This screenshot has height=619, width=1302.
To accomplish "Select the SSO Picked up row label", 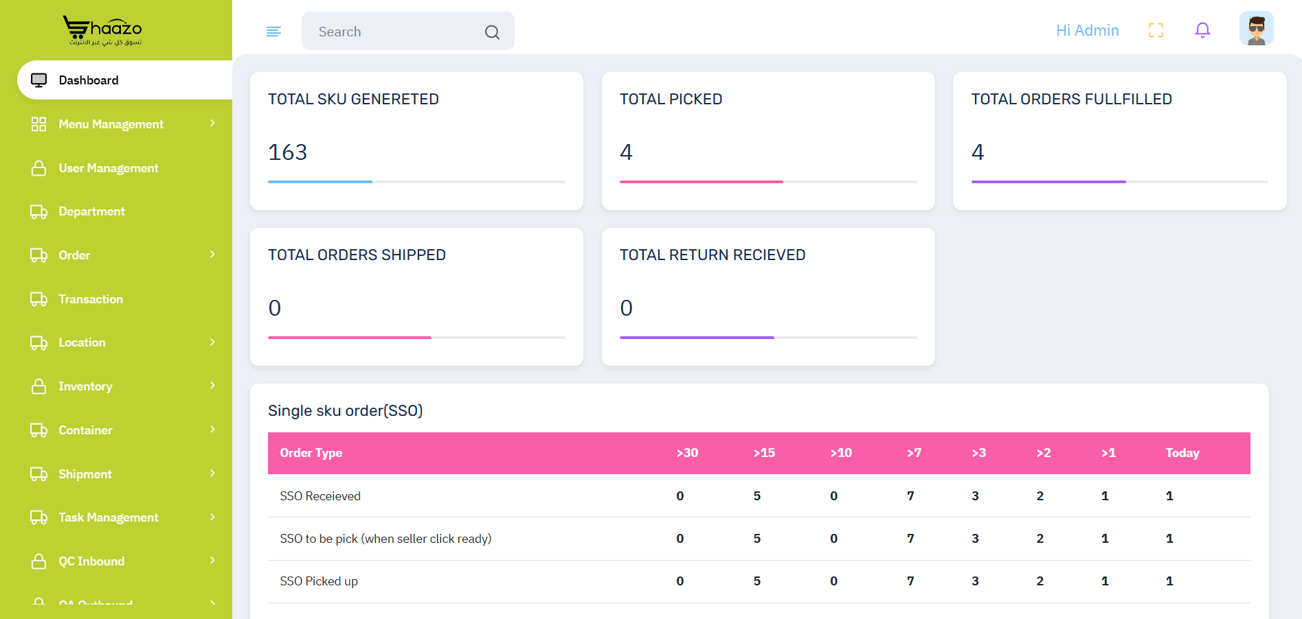I will [x=319, y=581].
